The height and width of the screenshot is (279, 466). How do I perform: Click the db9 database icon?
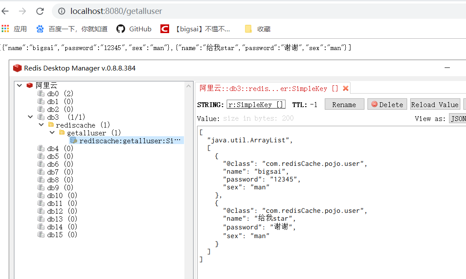click(41, 188)
